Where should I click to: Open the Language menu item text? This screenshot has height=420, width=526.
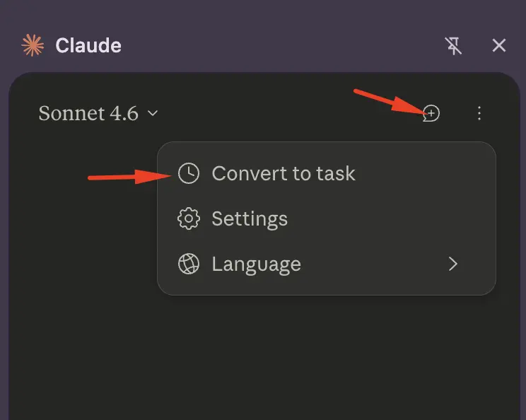click(256, 264)
